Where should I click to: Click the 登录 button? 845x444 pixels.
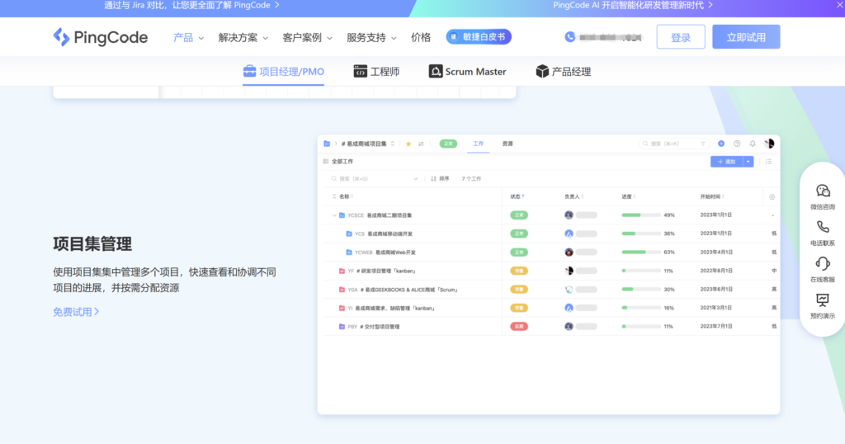click(681, 37)
